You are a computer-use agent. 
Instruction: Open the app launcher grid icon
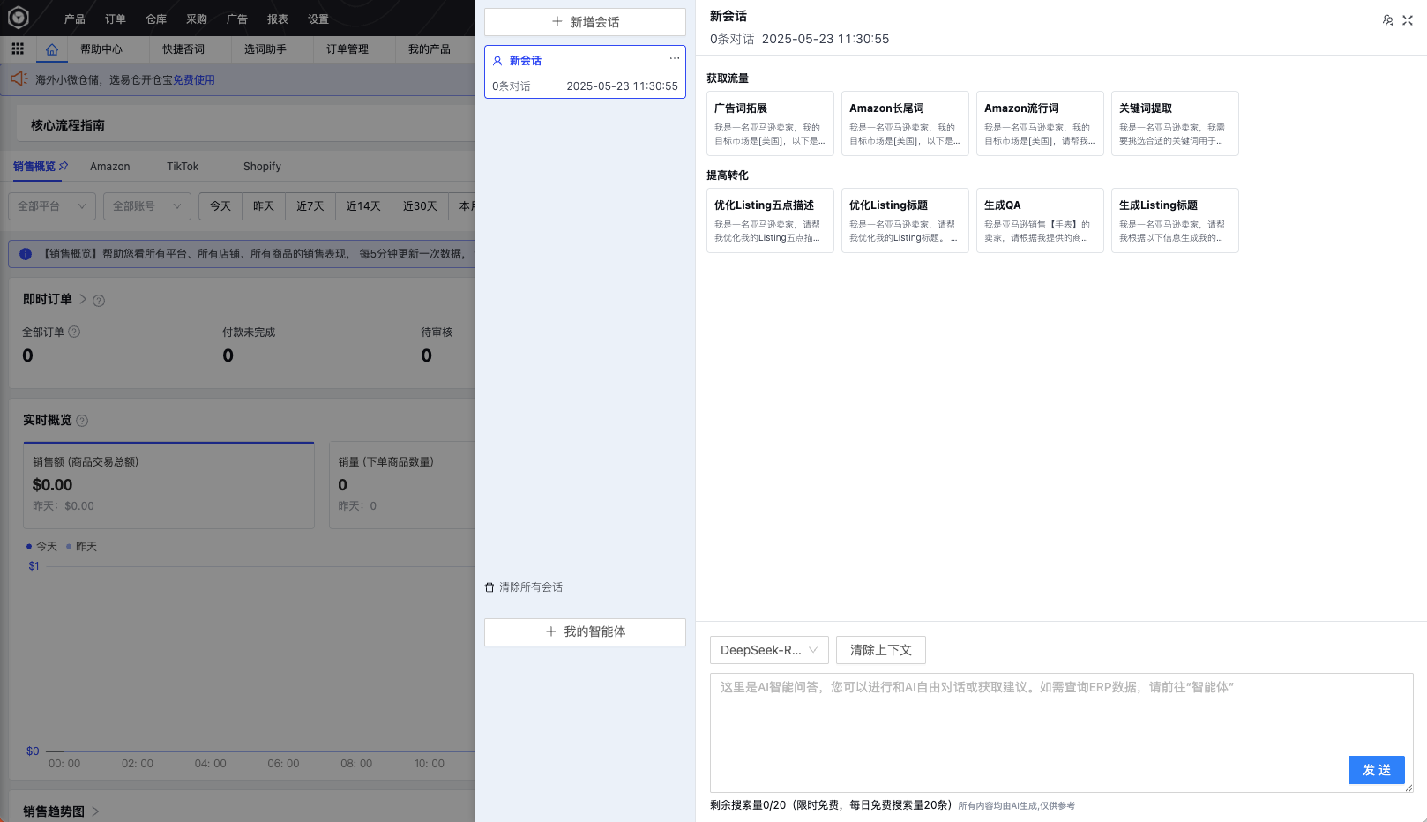(17, 49)
